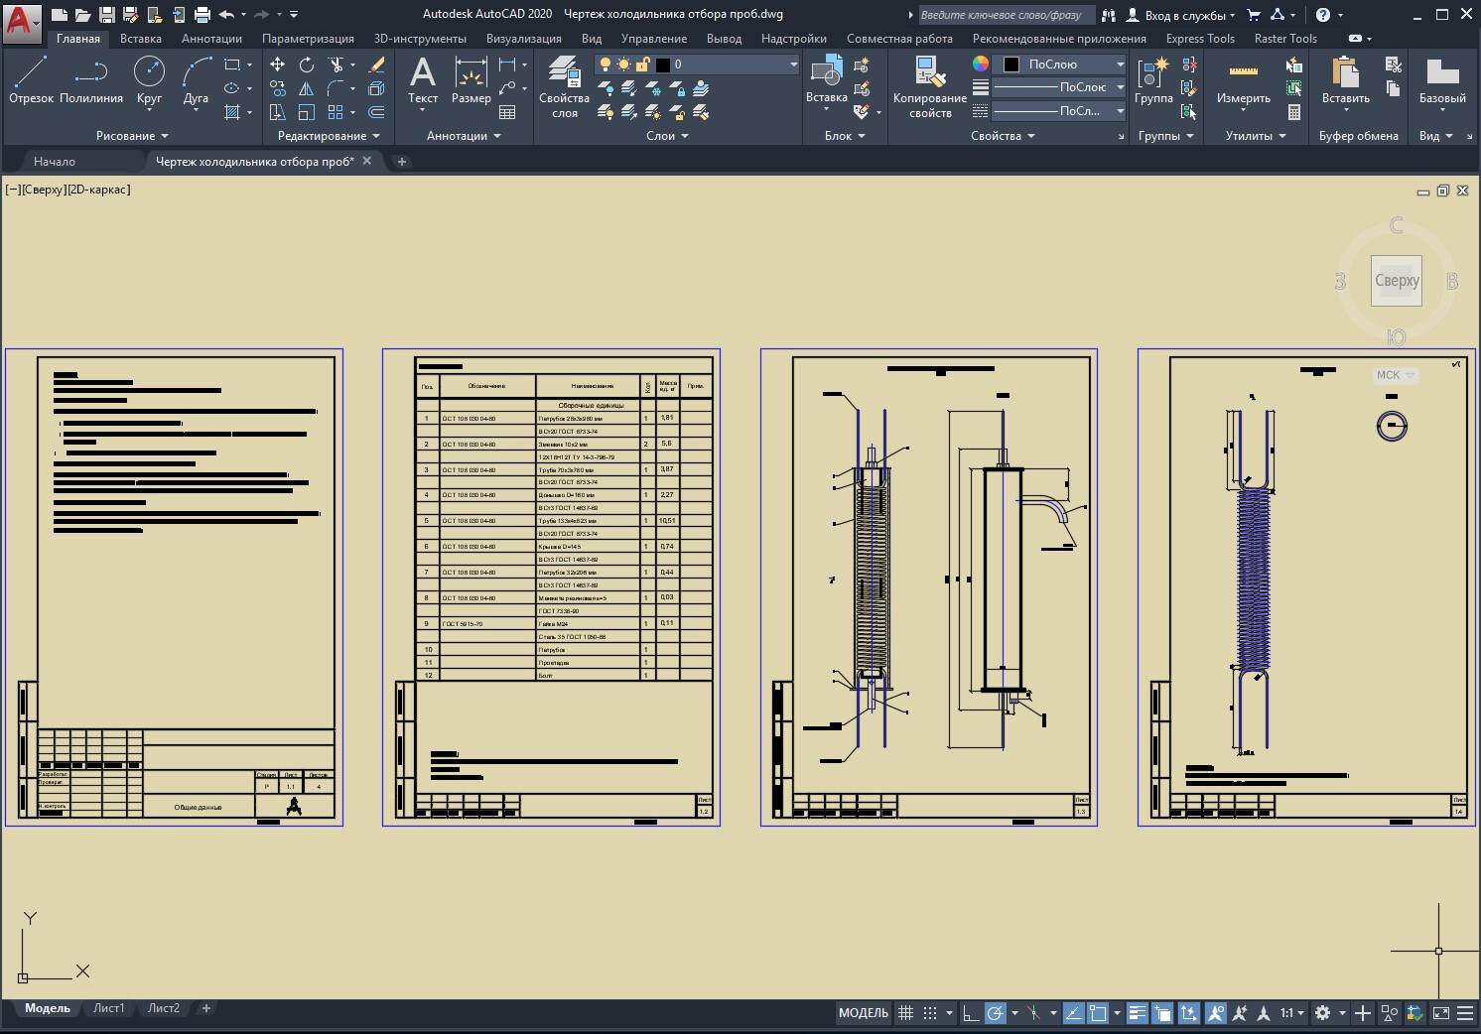This screenshot has width=1481, height=1034.
Task: Click the keyword search input field
Action: coord(1005,15)
